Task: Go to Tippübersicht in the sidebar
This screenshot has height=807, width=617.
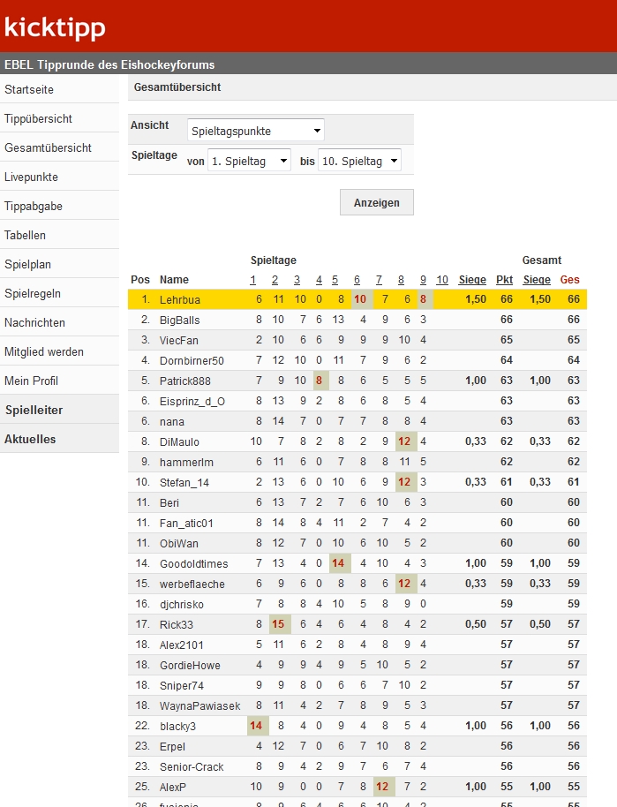Action: (x=38, y=118)
